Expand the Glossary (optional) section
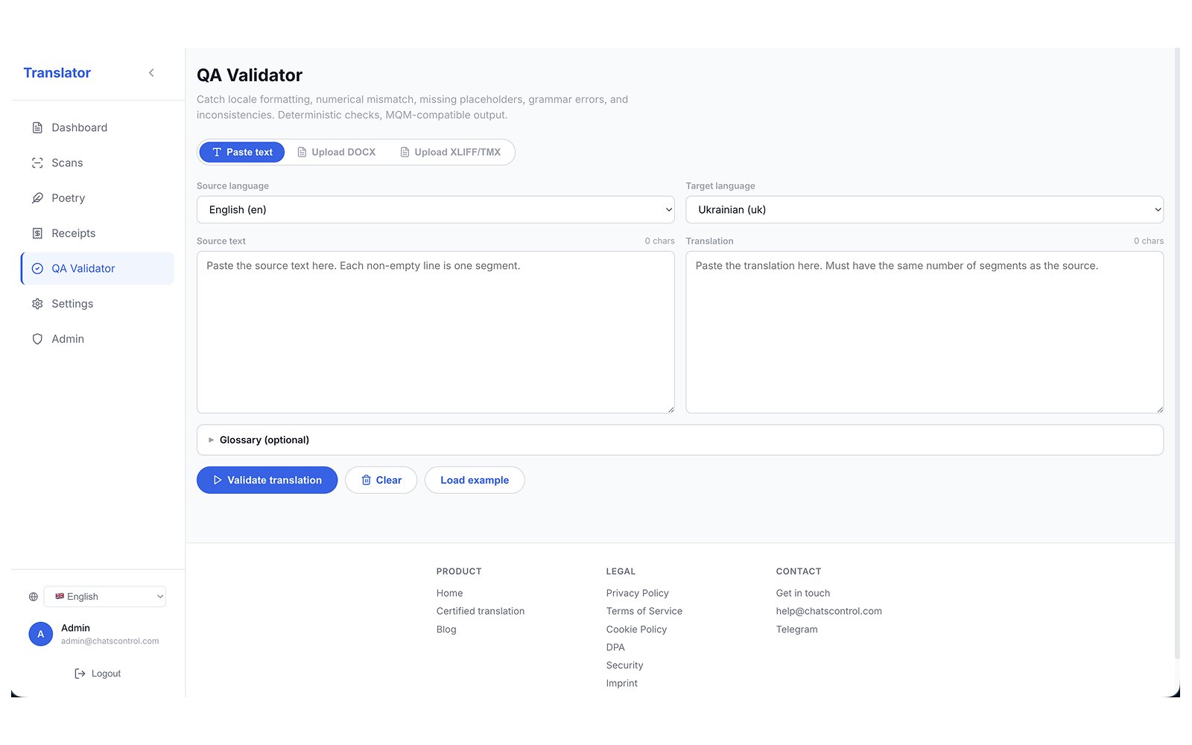The image size is (1192, 745). 679,440
